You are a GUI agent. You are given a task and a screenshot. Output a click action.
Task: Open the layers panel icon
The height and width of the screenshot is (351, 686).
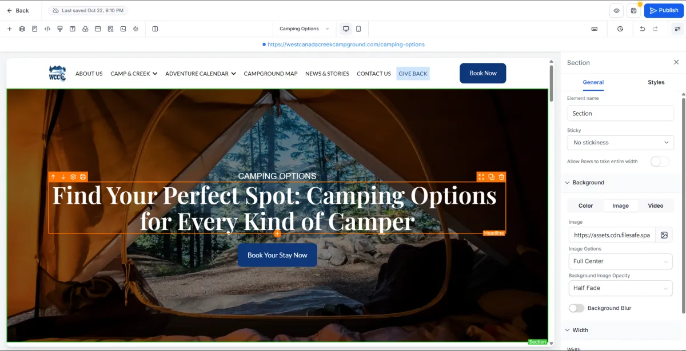[22, 29]
